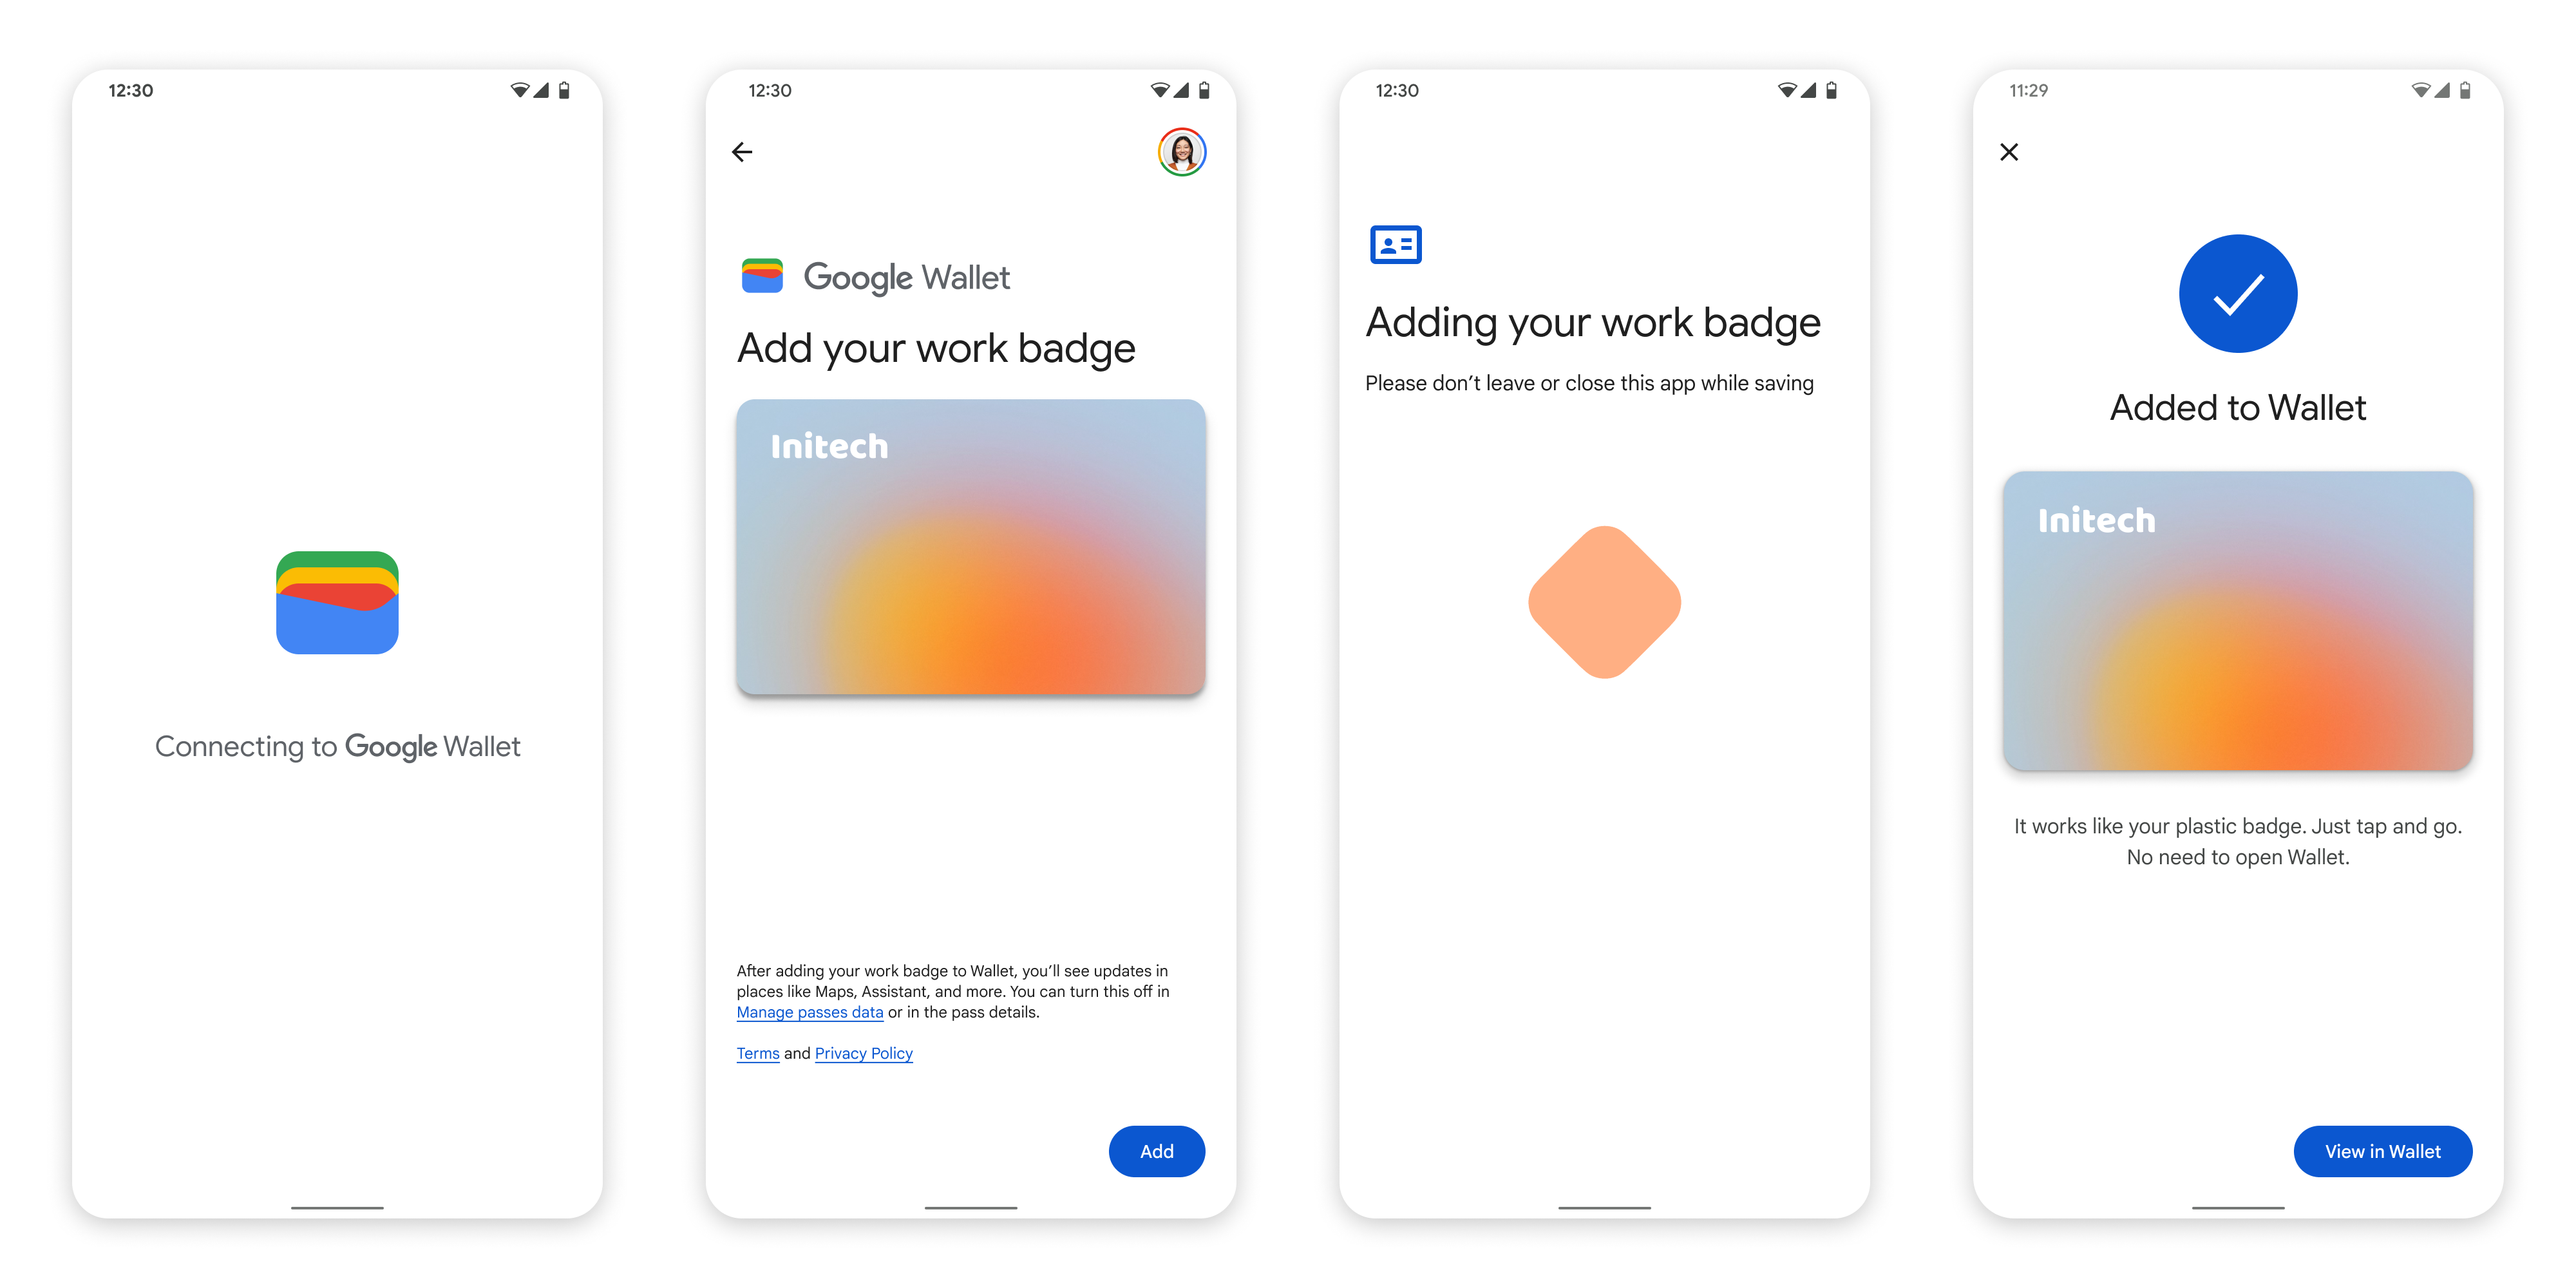Click the user profile avatar icon
2576x1288 pixels.
point(1180,153)
